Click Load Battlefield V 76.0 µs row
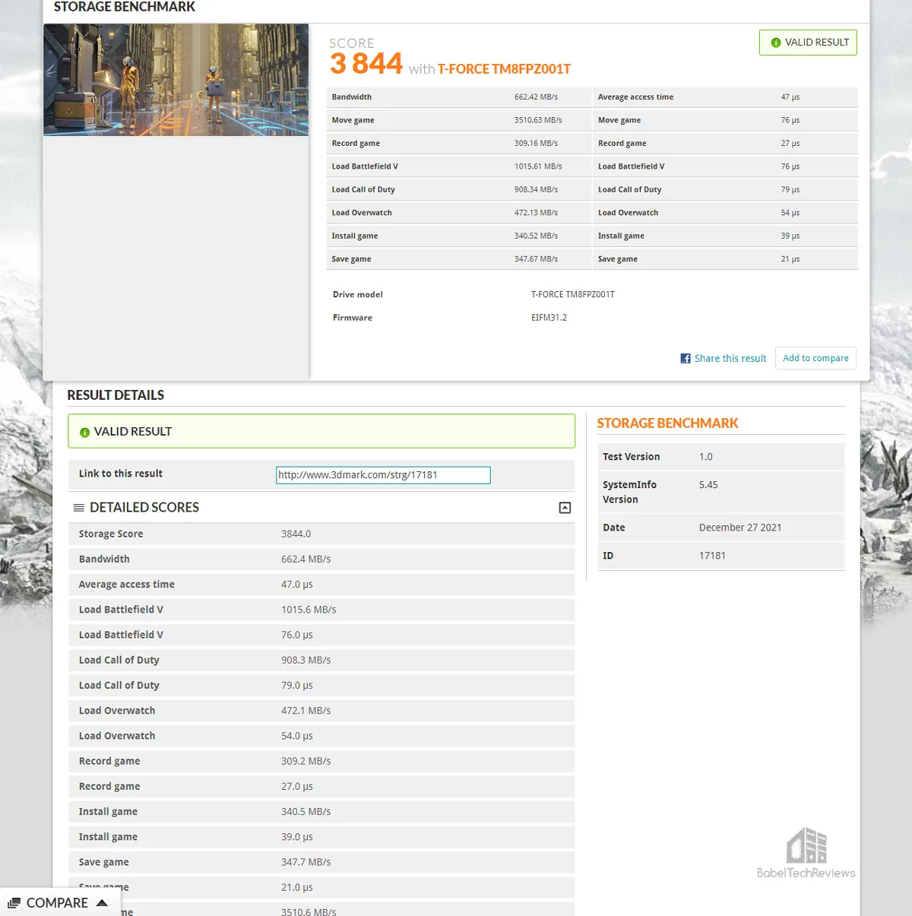Image resolution: width=912 pixels, height=916 pixels. [321, 635]
